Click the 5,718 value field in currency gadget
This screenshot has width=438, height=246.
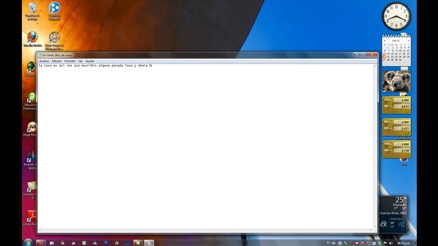(402, 150)
